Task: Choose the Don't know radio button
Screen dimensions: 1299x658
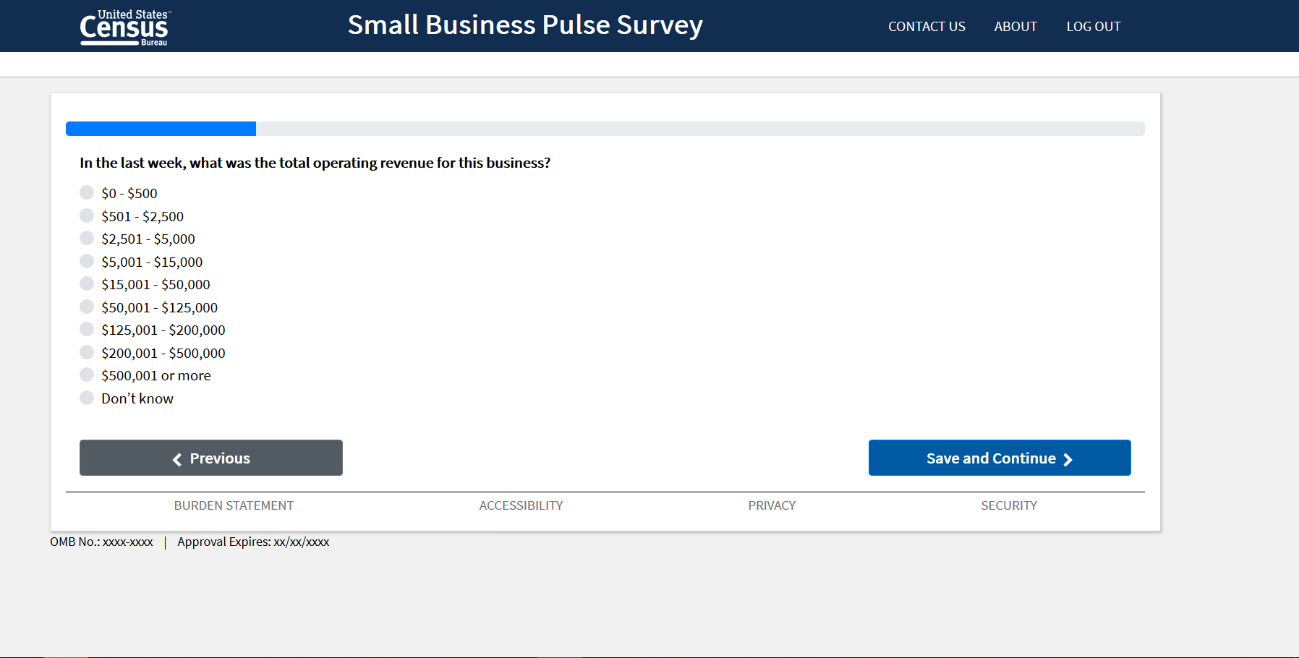Action: [87, 398]
